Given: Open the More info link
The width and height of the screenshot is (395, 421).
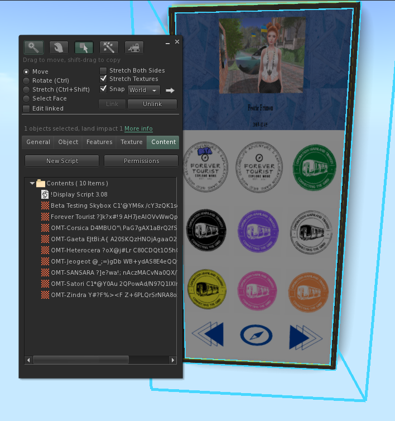Looking at the screenshot, I should pyautogui.click(x=138, y=128).
